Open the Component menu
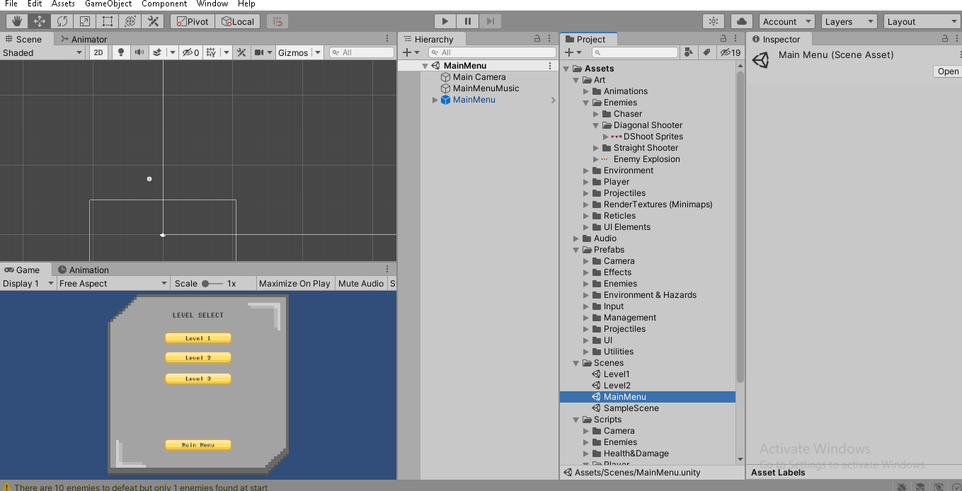 (164, 4)
